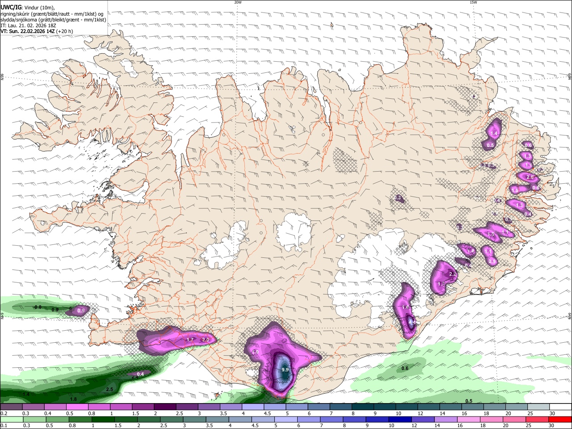The width and height of the screenshot is (572, 429).
Task: Click the lightest green 0.1–0.3 swatch, lower legend
Action: click(11, 419)
